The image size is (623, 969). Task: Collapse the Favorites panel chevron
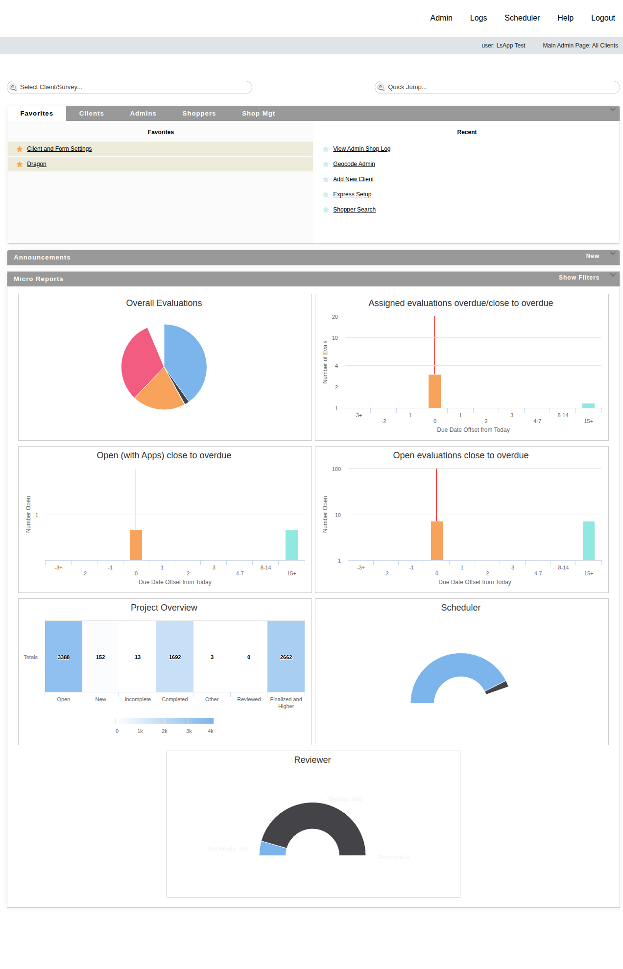pyautogui.click(x=613, y=110)
